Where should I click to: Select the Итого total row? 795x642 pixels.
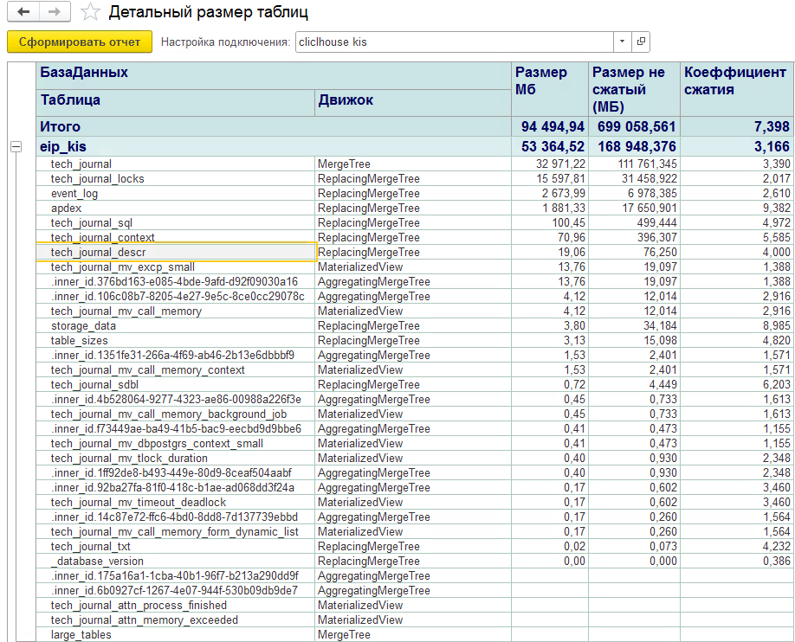pos(61,126)
